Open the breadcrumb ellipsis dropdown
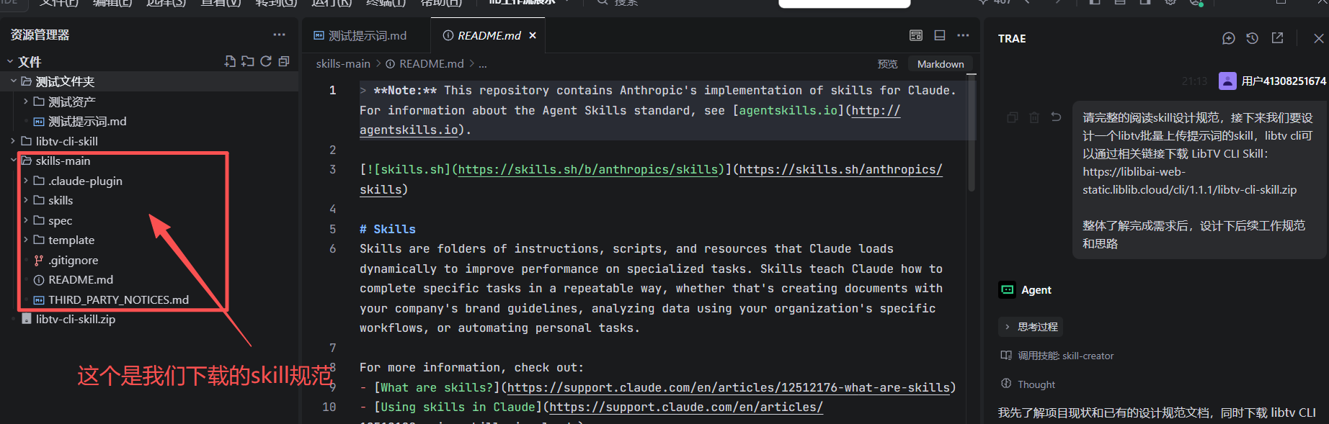The width and height of the screenshot is (1329, 424). pos(483,64)
